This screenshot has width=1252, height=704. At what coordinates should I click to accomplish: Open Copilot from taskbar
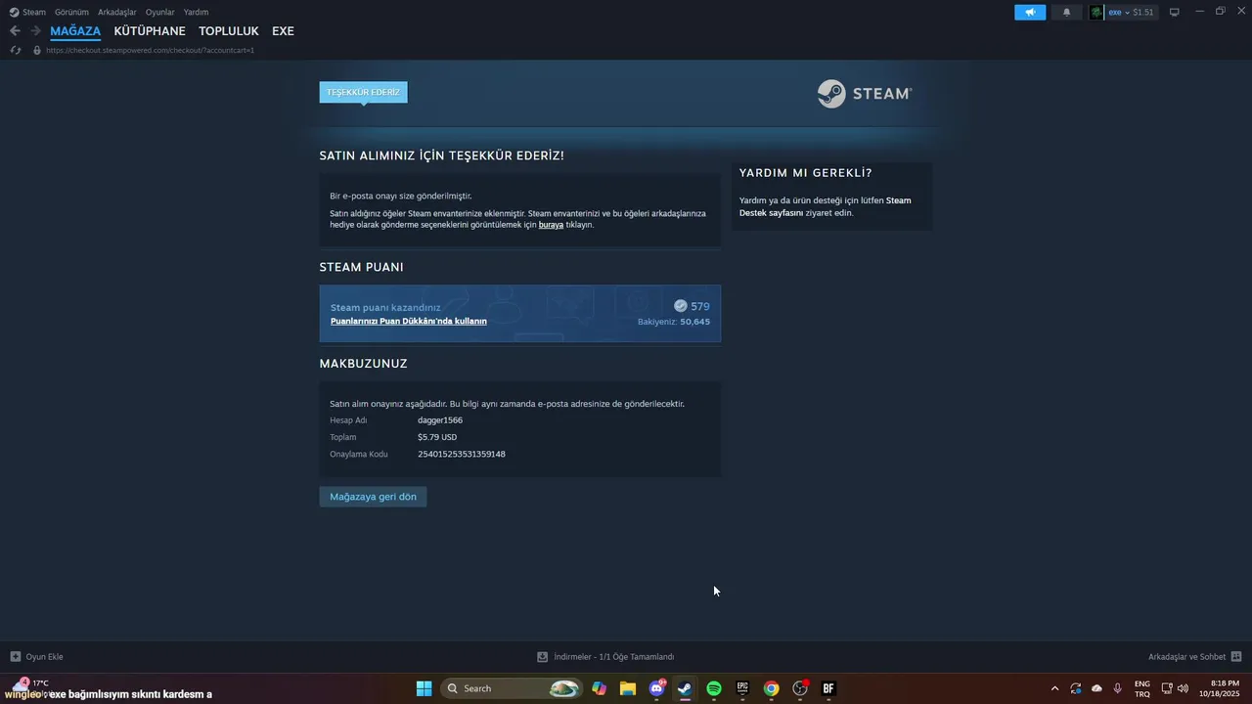coord(599,688)
